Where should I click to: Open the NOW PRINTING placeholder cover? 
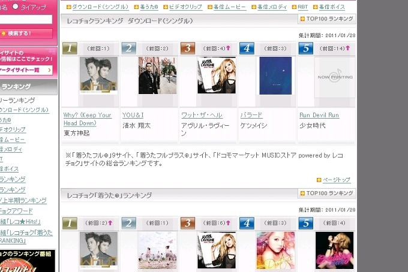coord(335,77)
